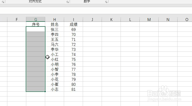Select column H header
This screenshot has width=192, height=106.
[54, 19]
